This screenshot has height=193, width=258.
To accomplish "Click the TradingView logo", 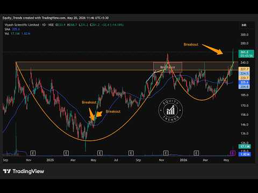I will pos(24,171).
